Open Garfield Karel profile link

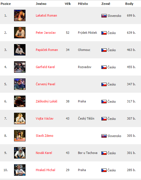tap(45, 67)
